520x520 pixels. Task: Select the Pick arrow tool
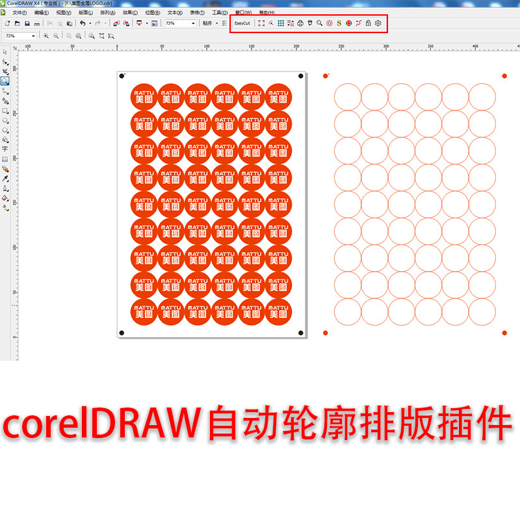pos(5,52)
